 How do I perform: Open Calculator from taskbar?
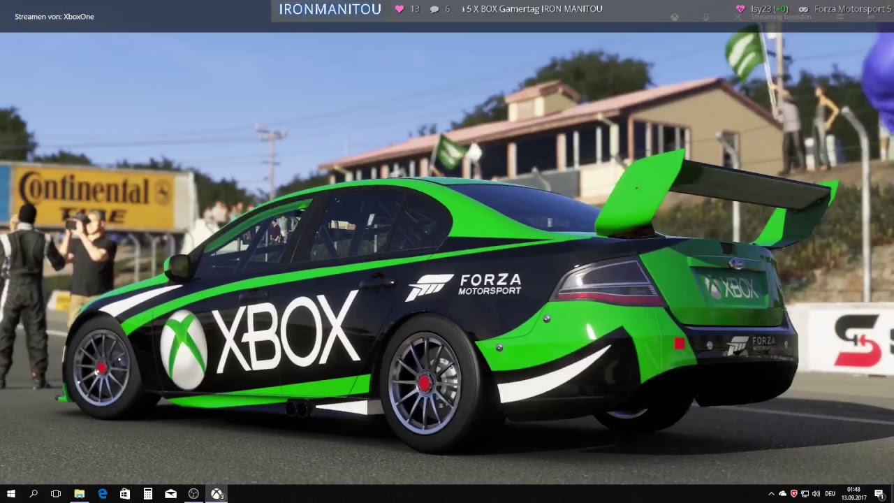[x=148, y=494]
